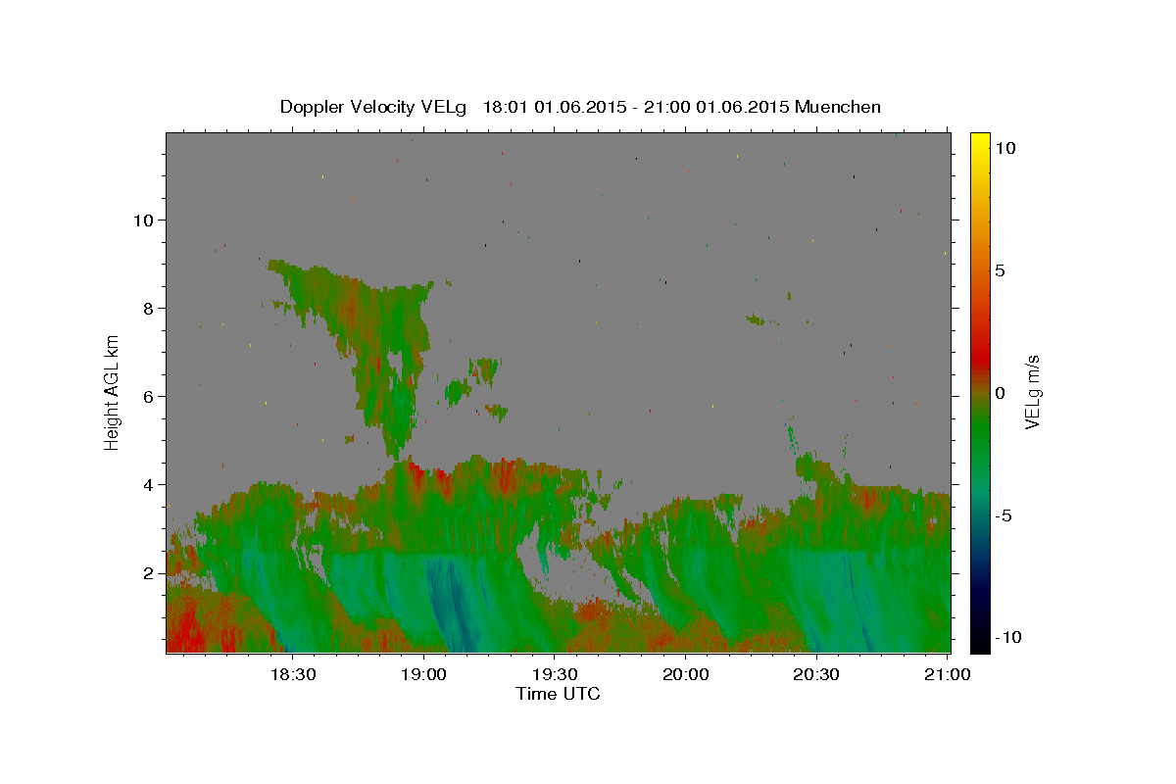Image resolution: width=1176 pixels, height=784 pixels.
Task: Click the colorbar value label 5
Action: 1000,270
